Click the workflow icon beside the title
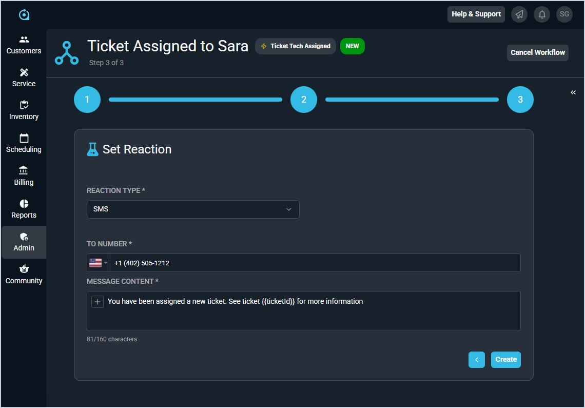This screenshot has width=585, height=408. [67, 53]
